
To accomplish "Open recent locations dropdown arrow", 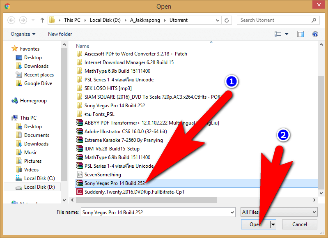I will tap(33, 20).
